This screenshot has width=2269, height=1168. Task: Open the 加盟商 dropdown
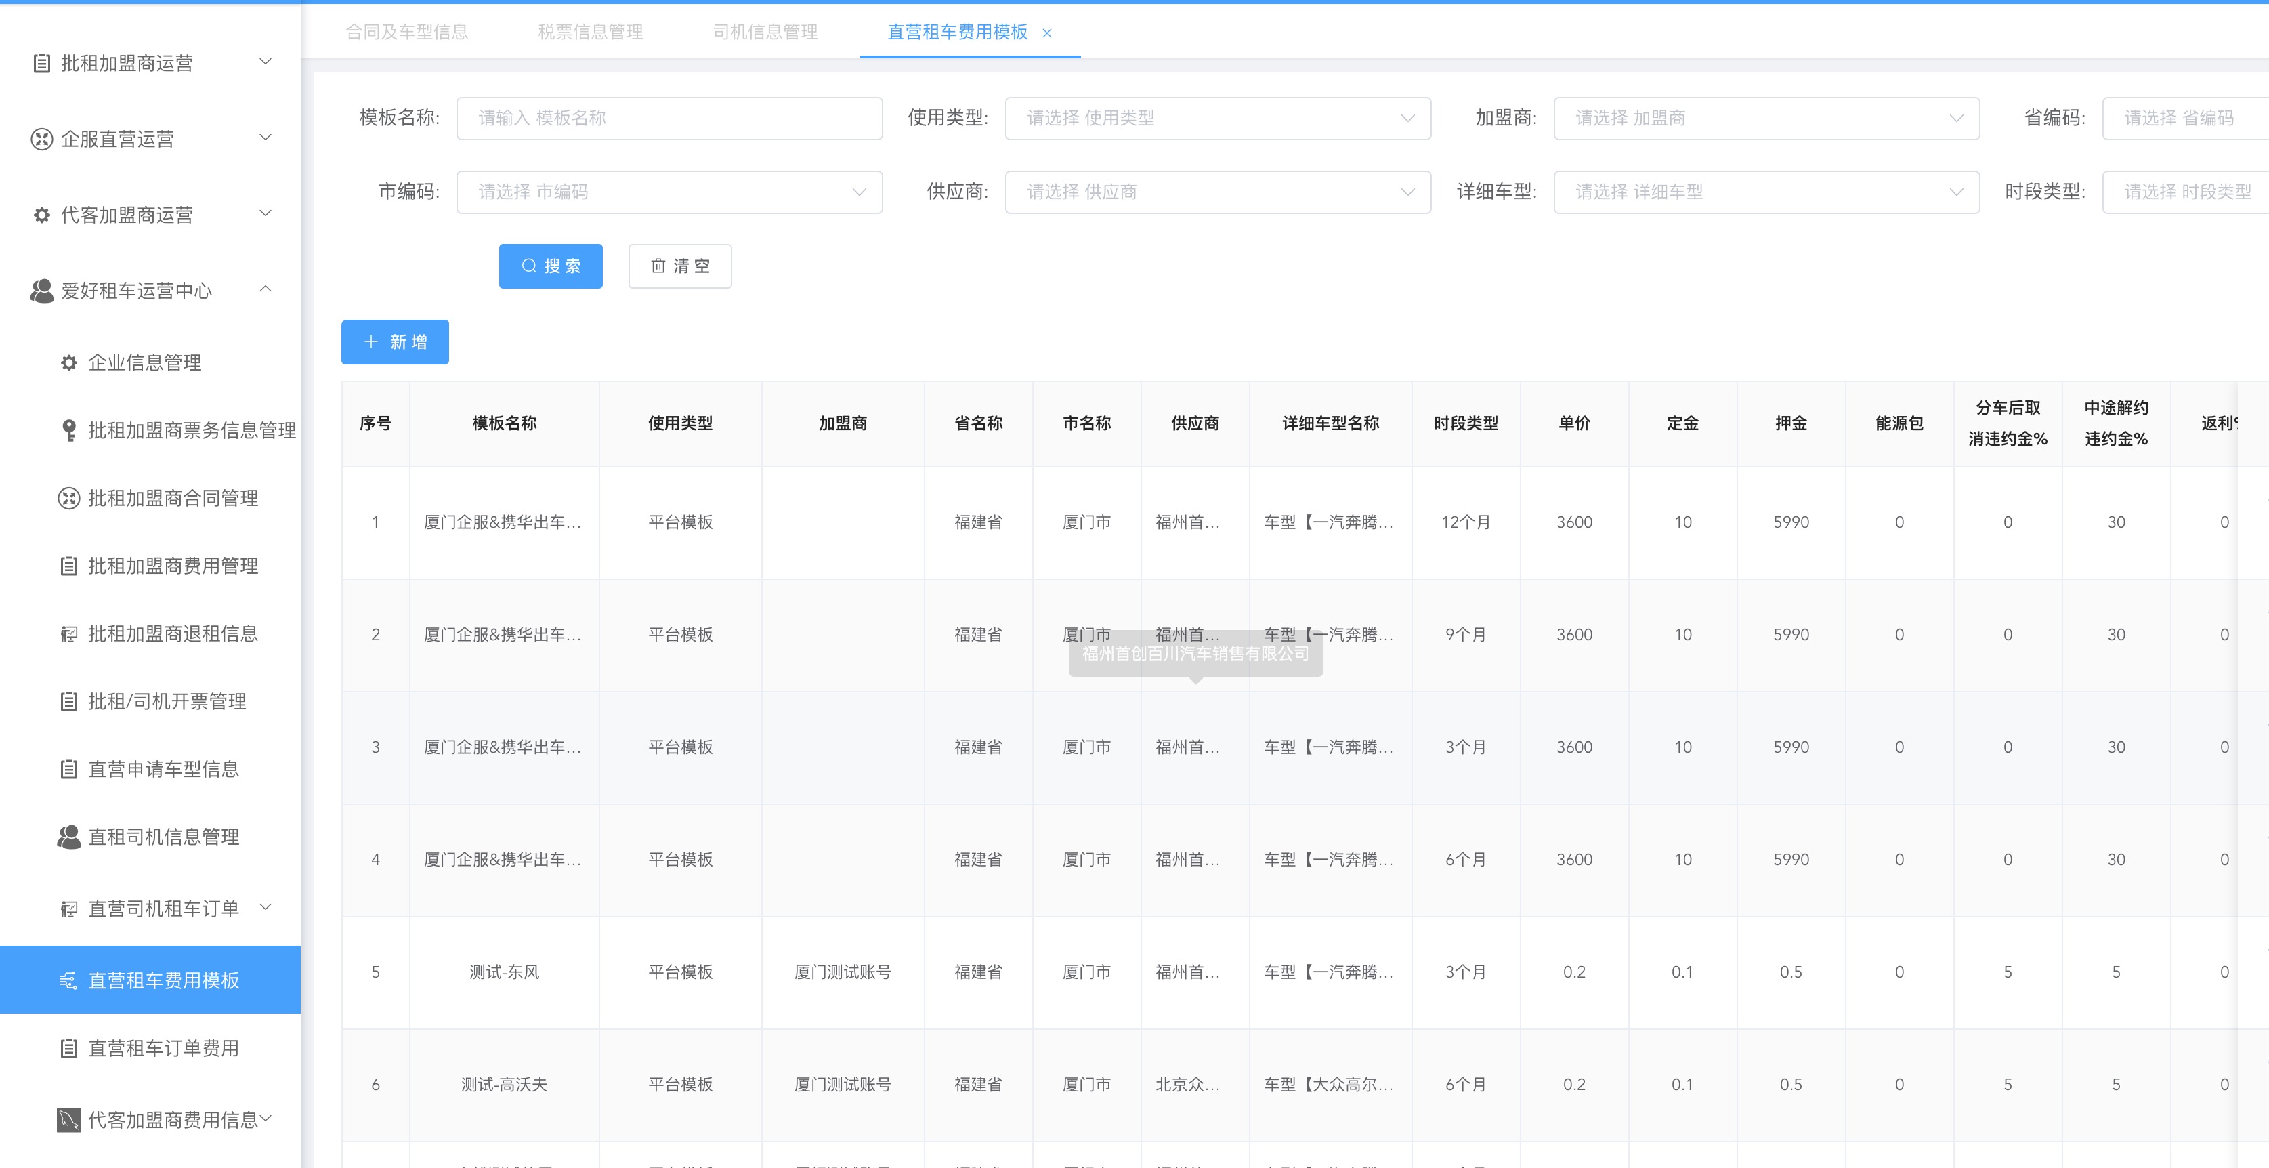1766,118
